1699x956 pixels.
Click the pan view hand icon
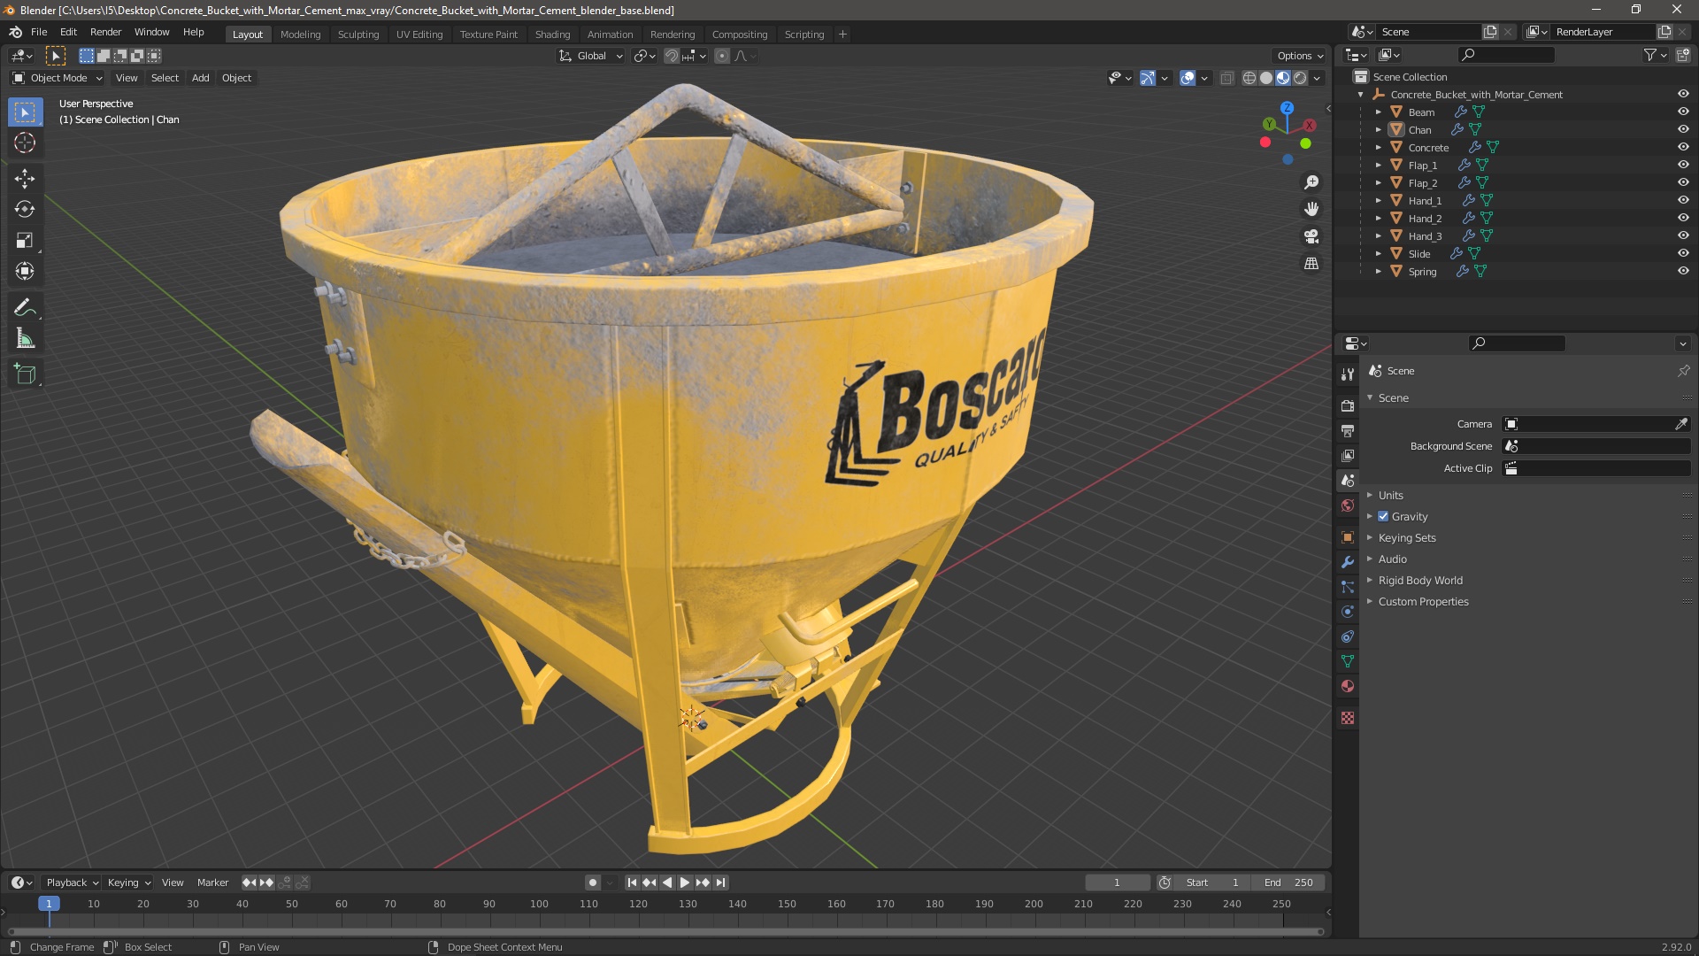tap(1311, 209)
